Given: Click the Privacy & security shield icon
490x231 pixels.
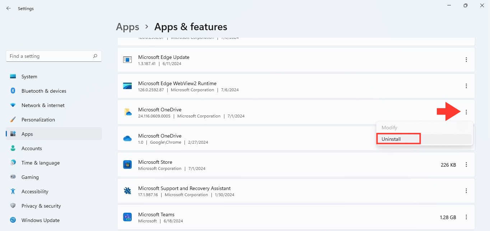Looking at the screenshot, I should [x=13, y=206].
